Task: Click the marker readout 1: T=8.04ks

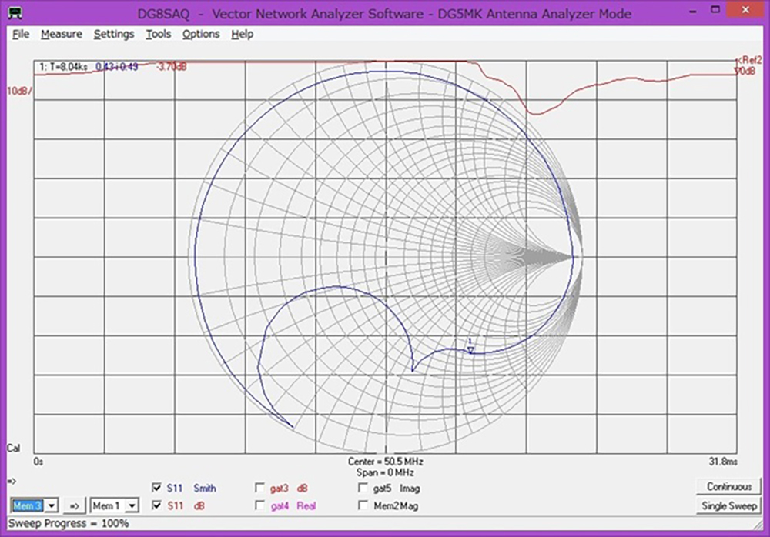Action: (63, 66)
